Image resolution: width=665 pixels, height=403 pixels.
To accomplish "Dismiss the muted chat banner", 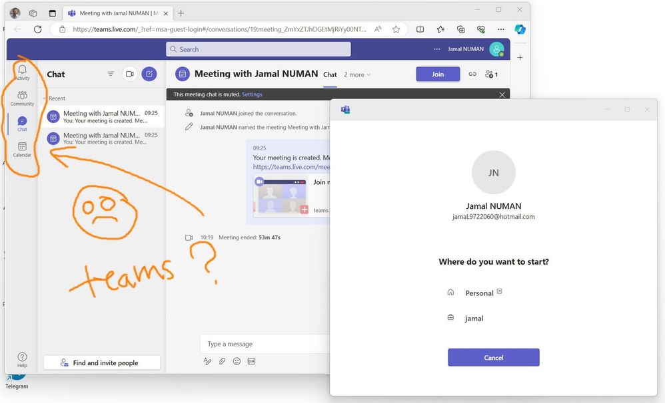I will pyautogui.click(x=502, y=94).
